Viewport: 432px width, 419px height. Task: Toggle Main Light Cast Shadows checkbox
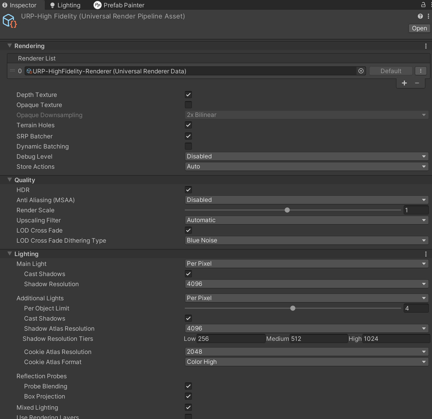tap(188, 274)
